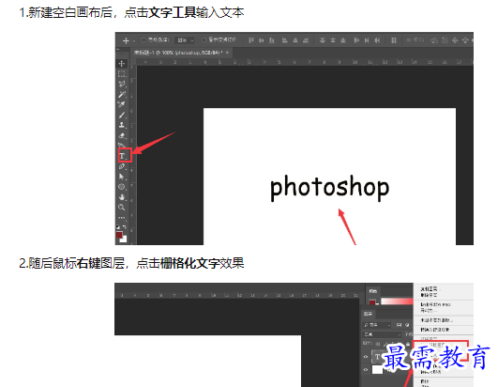This screenshot has height=387, width=498.
Task: Click the Color panel foreground swatch
Action: (x=372, y=302)
